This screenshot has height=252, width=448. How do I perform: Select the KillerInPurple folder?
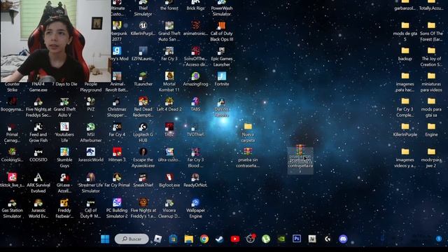[405, 129]
